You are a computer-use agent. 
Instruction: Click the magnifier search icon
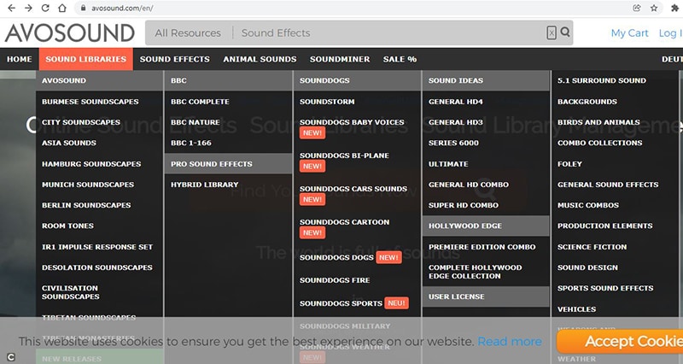click(x=565, y=32)
